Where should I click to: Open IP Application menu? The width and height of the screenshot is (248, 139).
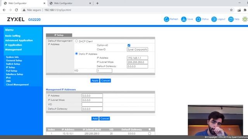point(14,45)
